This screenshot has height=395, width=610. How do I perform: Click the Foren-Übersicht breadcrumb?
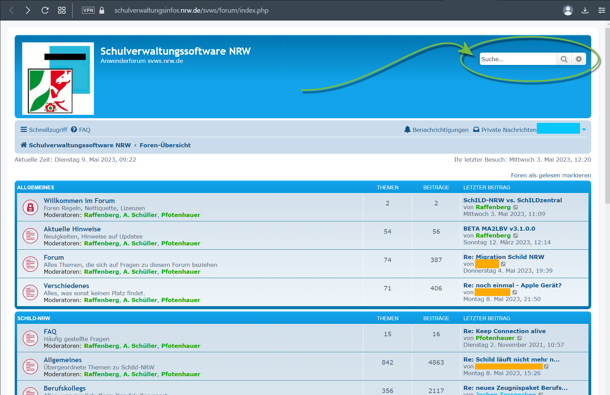click(165, 145)
